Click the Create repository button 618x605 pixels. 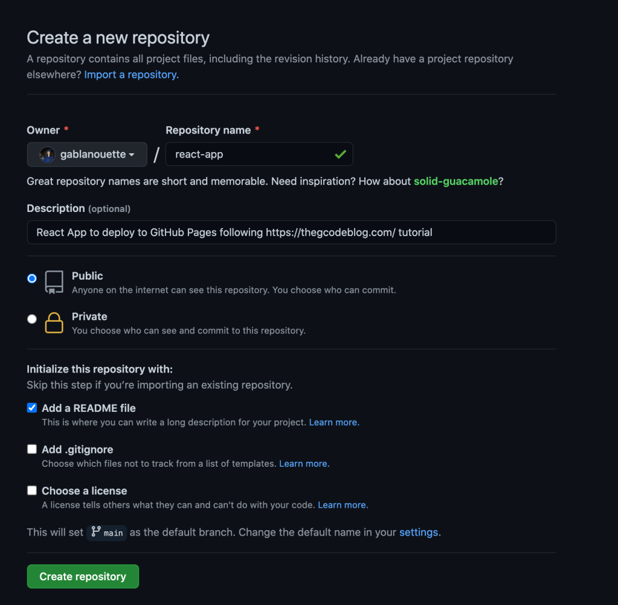click(x=83, y=577)
